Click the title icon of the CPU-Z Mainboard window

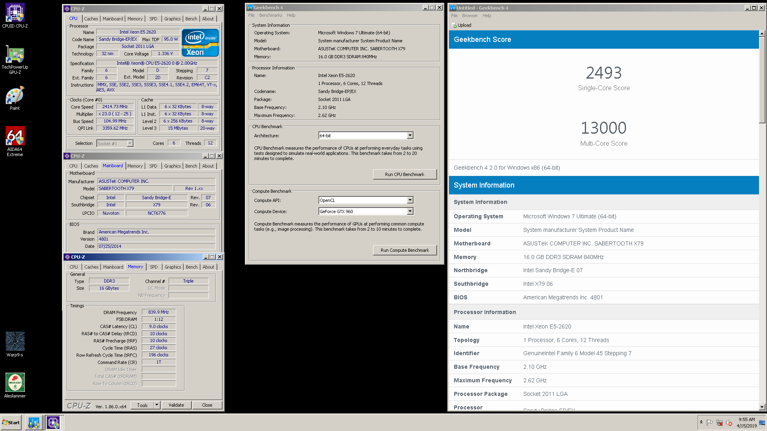[67, 156]
